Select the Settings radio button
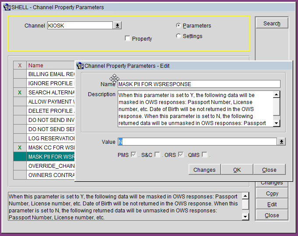 click(179, 36)
